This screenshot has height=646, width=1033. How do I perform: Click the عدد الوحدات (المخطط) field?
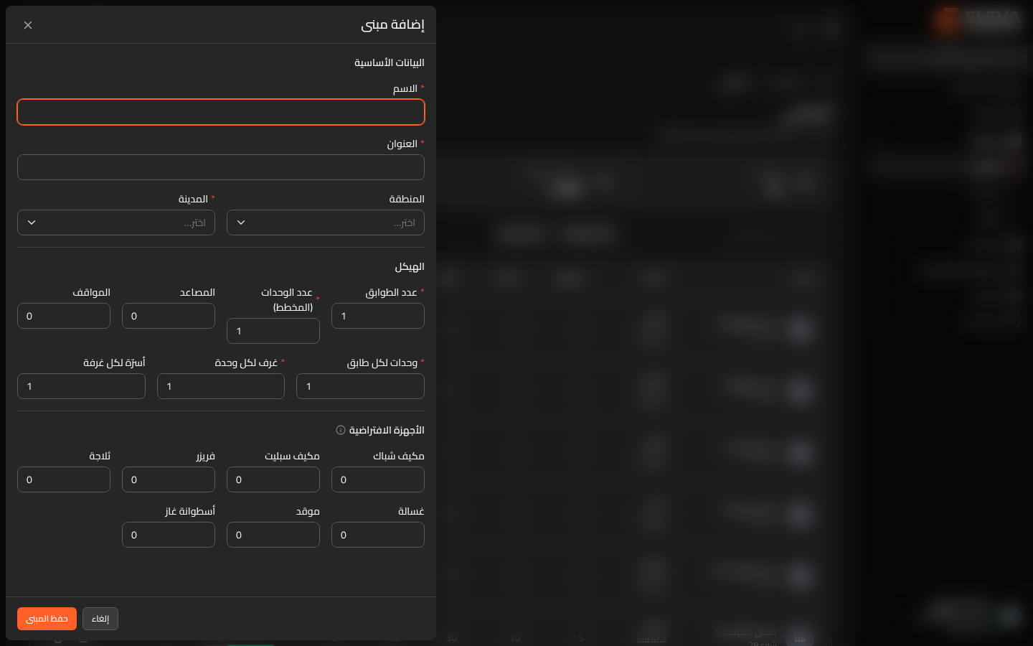(x=273, y=331)
